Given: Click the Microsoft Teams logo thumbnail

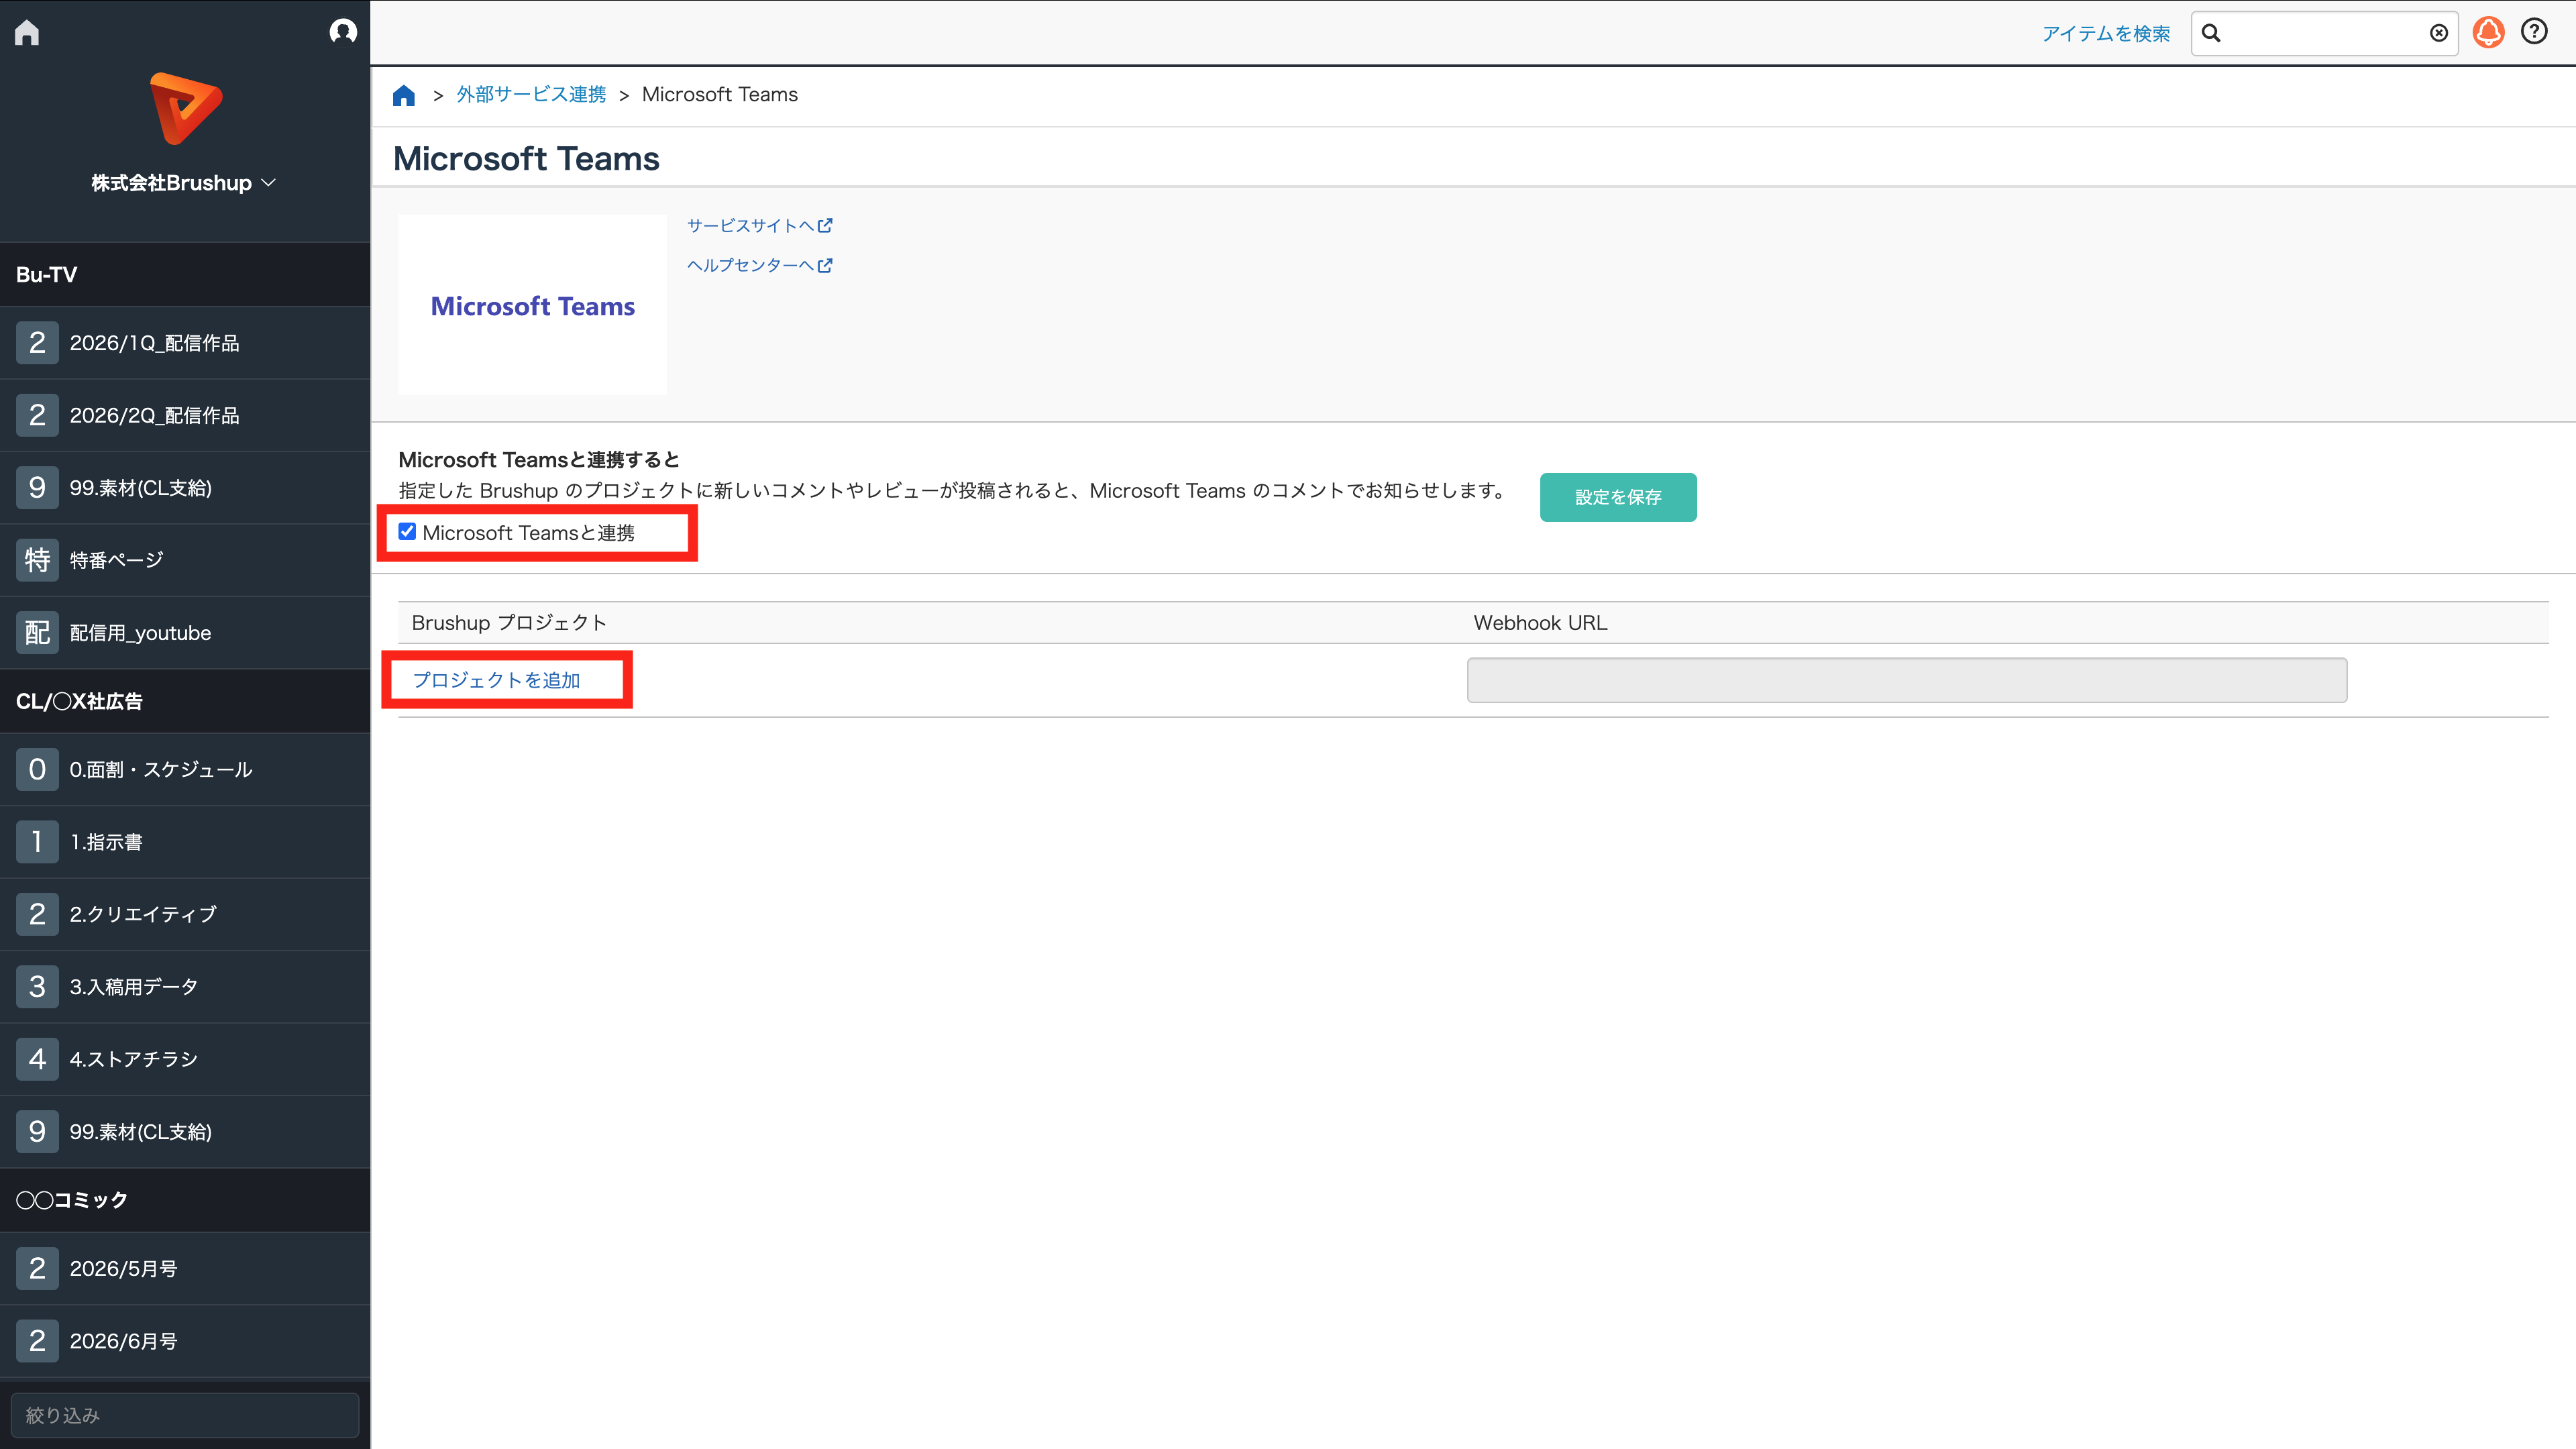Looking at the screenshot, I should tap(532, 305).
